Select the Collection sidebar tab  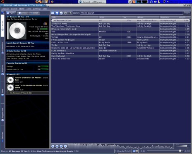click(2, 48)
